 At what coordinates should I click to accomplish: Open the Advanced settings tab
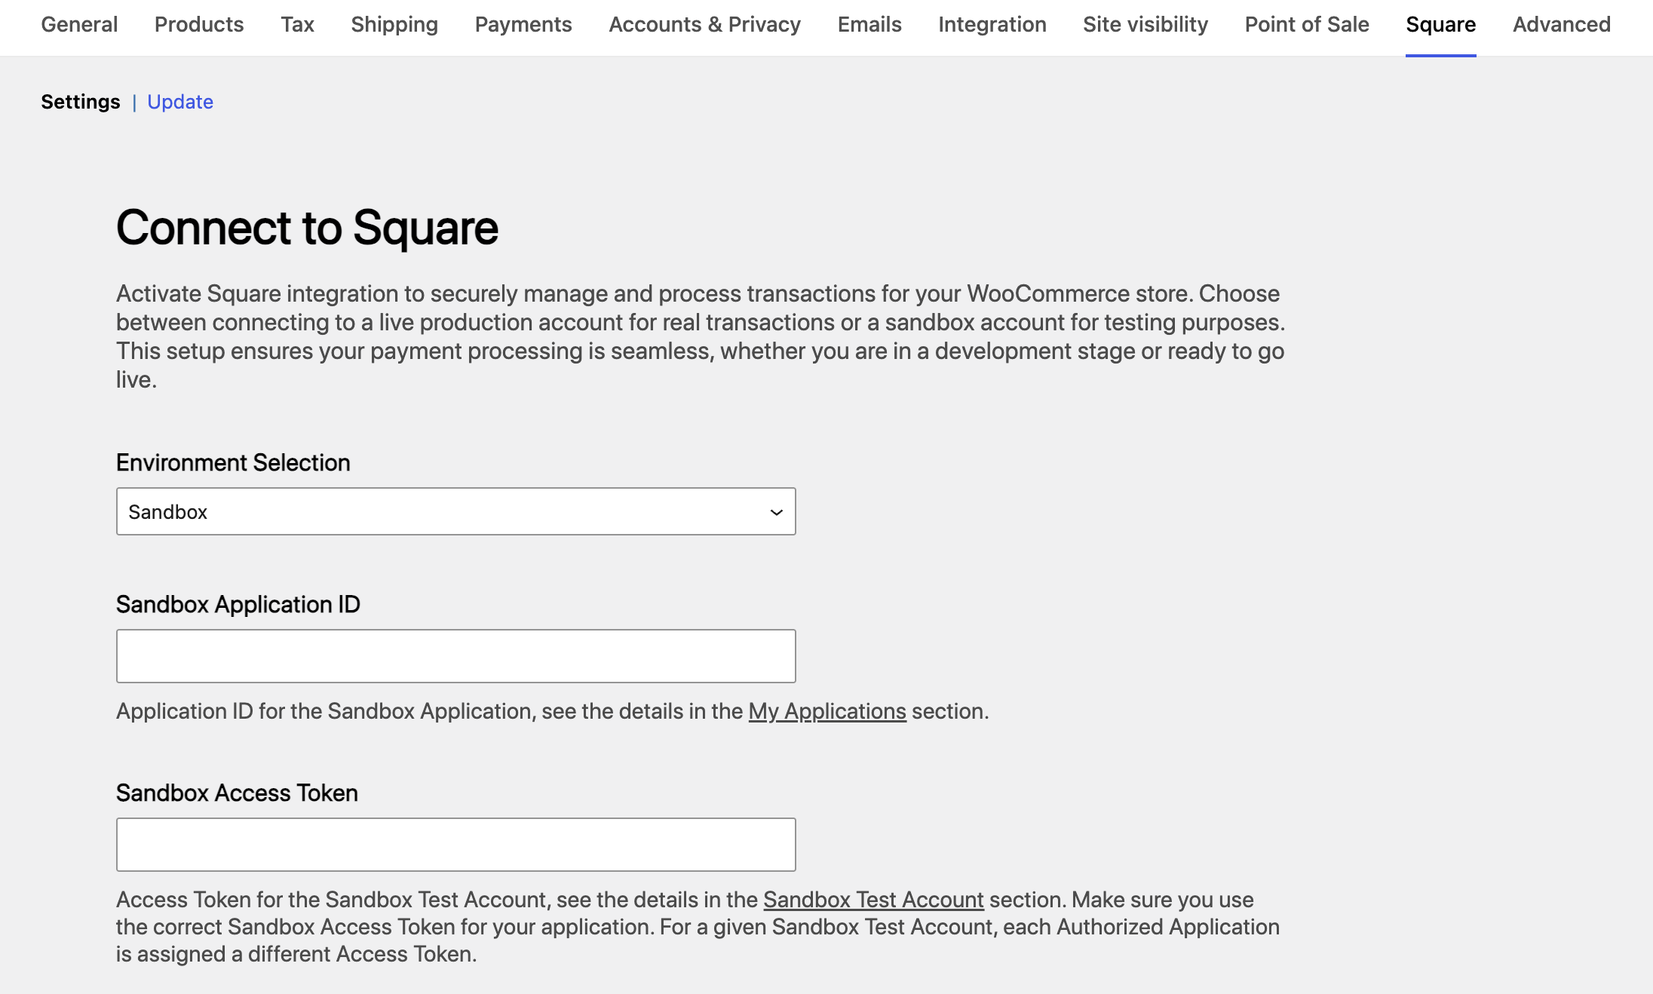1562,24
